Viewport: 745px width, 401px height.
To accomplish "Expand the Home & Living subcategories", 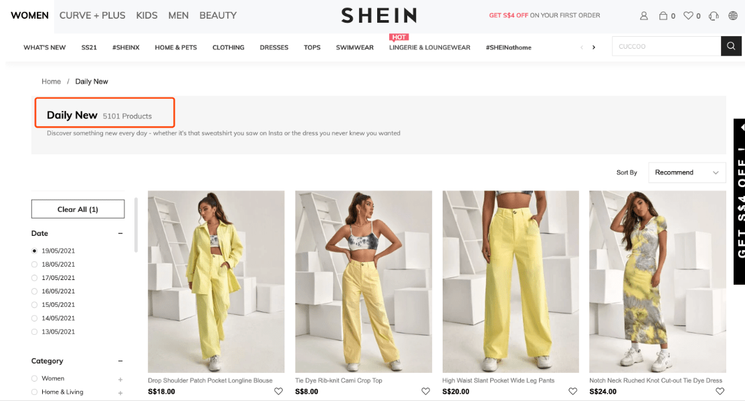I will click(x=120, y=393).
